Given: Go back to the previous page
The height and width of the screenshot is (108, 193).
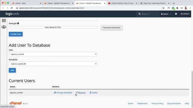Looking at the screenshot, I should click(3, 8).
